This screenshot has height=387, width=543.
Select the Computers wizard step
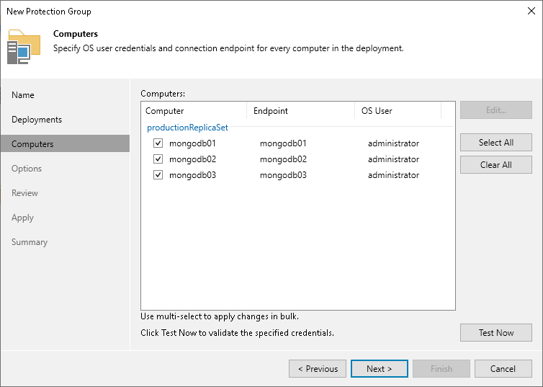65,144
